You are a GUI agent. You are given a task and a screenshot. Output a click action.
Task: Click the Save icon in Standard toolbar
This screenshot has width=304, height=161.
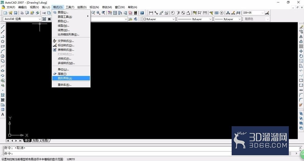click(16, 13)
